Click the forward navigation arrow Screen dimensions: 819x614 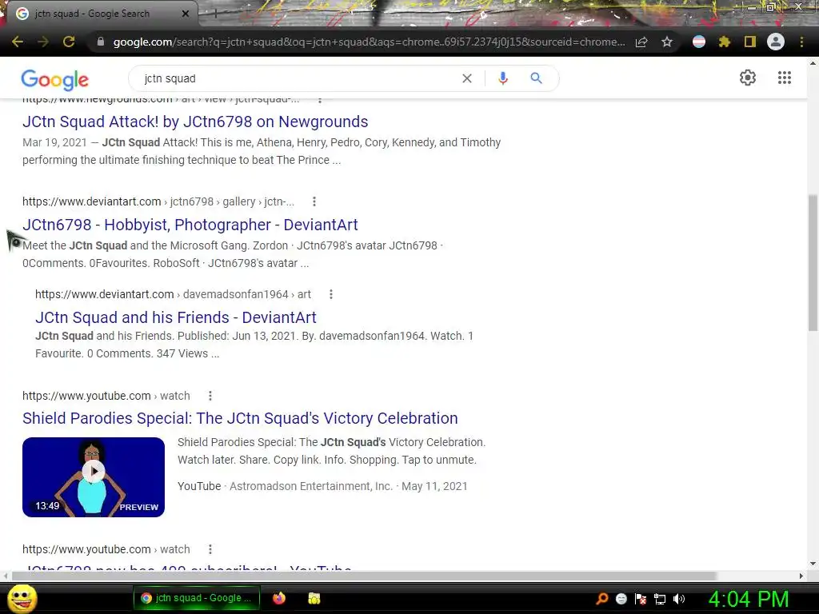[x=43, y=42]
